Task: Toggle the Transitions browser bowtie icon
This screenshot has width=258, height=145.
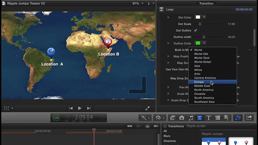Action: [x=200, y=118]
